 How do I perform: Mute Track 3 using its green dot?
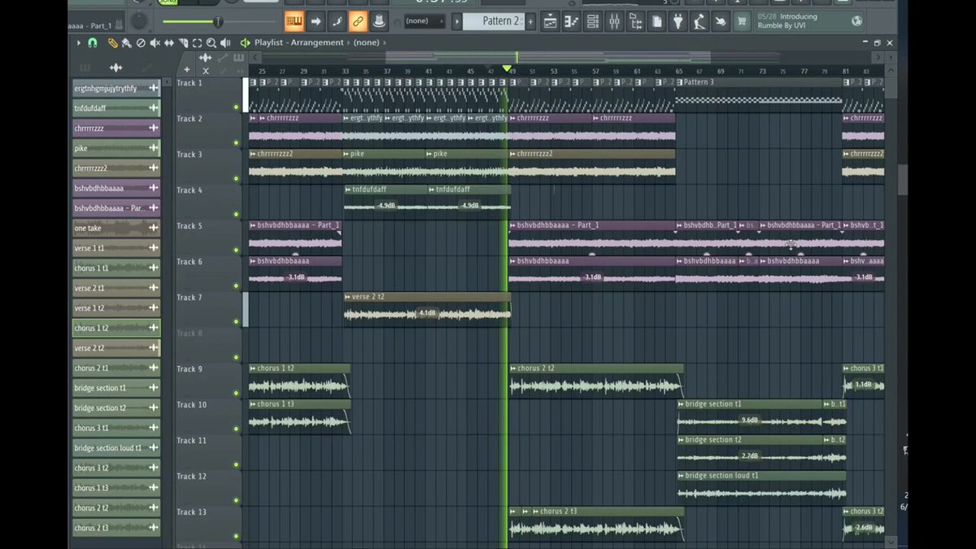click(x=236, y=178)
